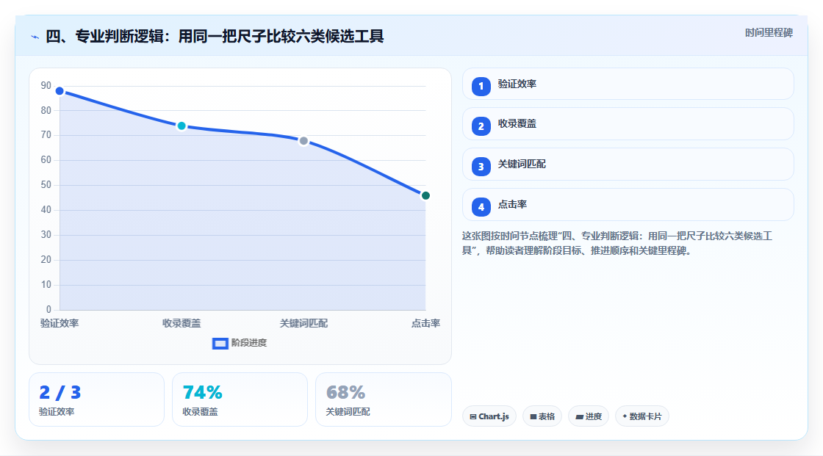
Task: Click the y-axis value 90
Action: point(46,85)
